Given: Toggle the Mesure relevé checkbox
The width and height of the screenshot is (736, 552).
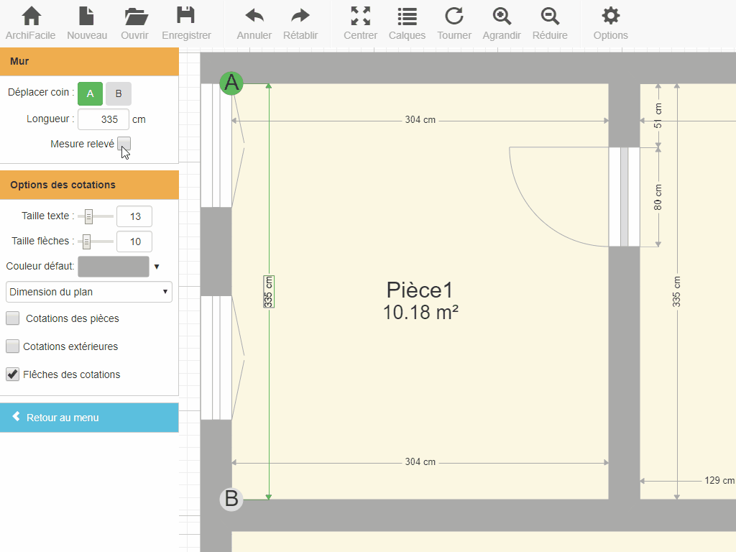Looking at the screenshot, I should [x=124, y=144].
